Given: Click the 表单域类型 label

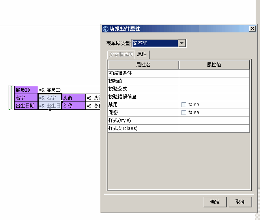Looking at the screenshot, I should (x=119, y=43).
